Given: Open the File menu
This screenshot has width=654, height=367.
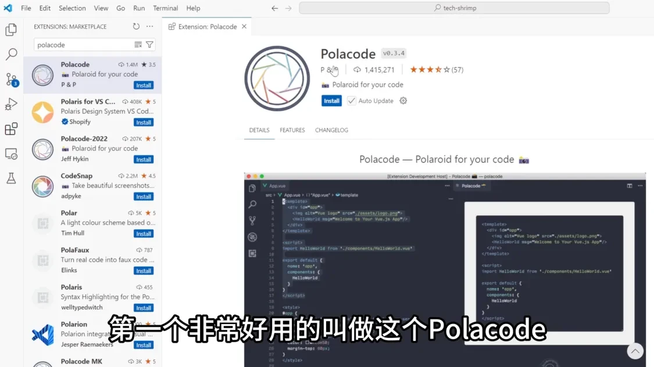Looking at the screenshot, I should [26, 8].
